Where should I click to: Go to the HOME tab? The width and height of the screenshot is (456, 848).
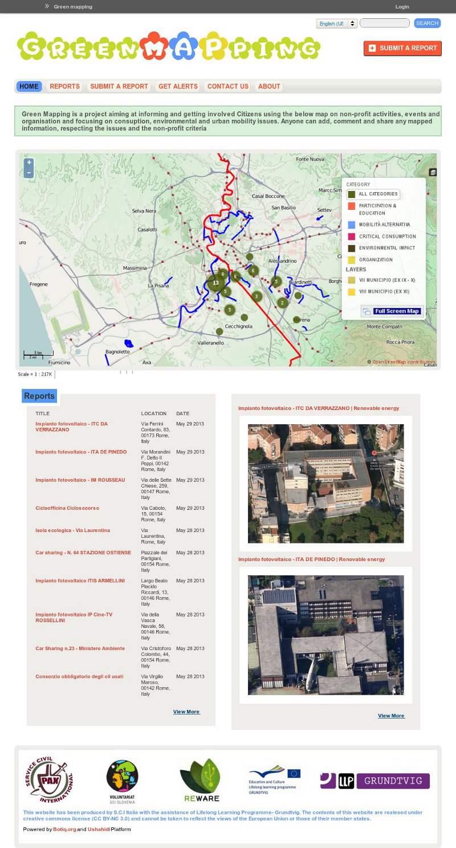(28, 87)
